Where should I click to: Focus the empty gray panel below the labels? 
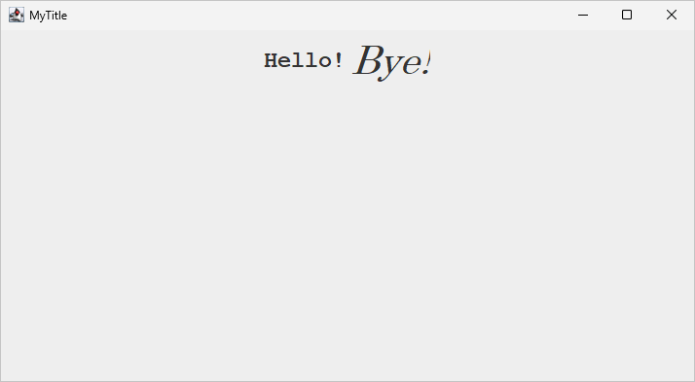[x=347, y=230]
